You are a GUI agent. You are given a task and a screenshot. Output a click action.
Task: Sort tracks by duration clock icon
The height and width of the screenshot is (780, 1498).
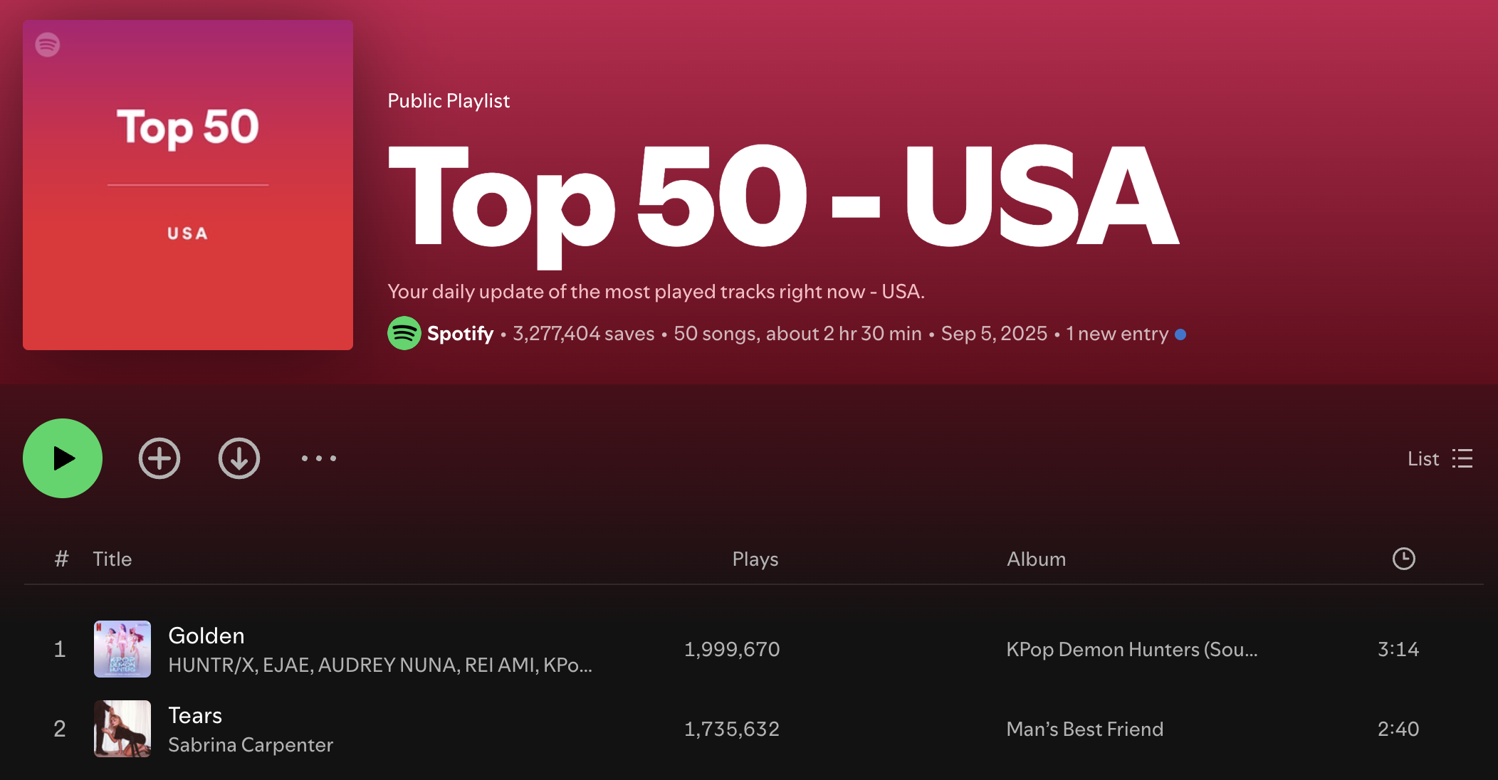point(1403,559)
